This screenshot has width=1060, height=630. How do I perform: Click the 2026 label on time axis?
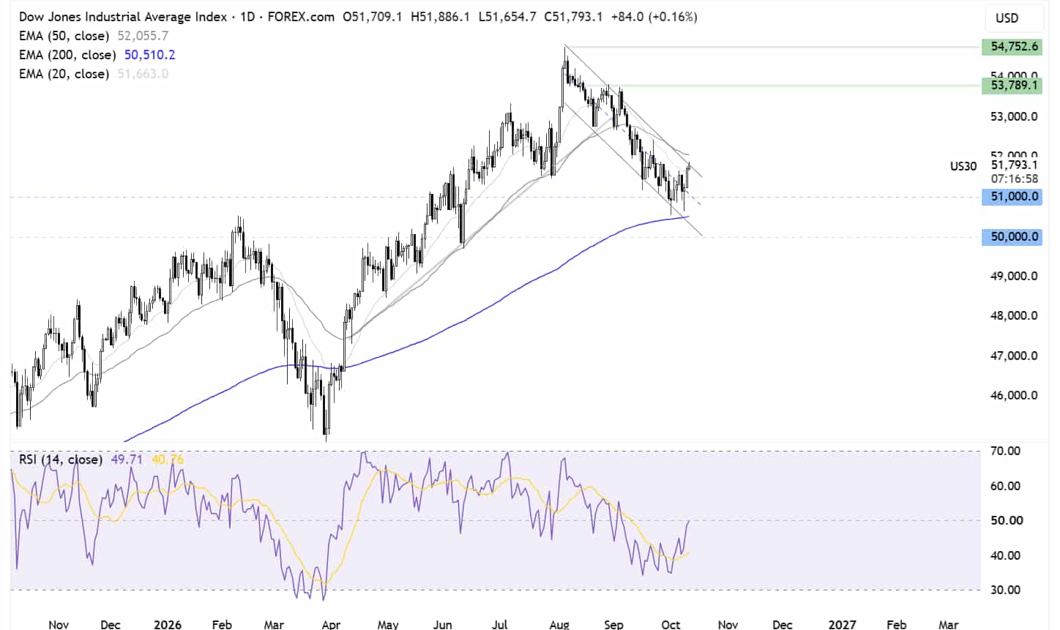[168, 624]
